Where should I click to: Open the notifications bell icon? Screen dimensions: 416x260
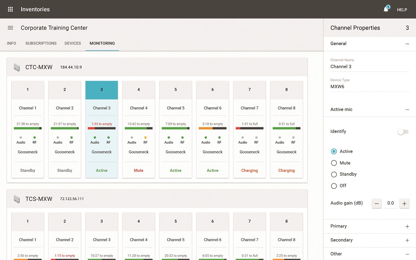[386, 9]
